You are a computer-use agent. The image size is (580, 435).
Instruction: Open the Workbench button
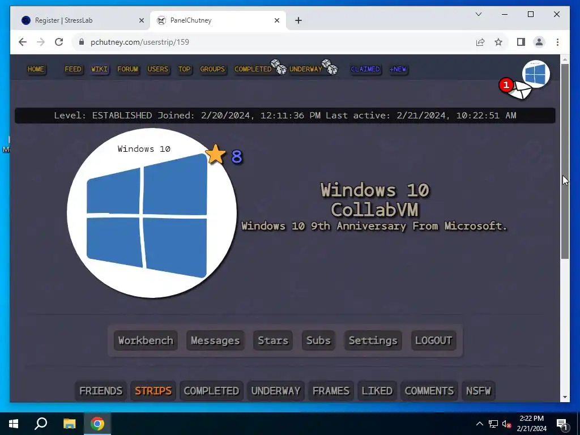pyautogui.click(x=146, y=340)
